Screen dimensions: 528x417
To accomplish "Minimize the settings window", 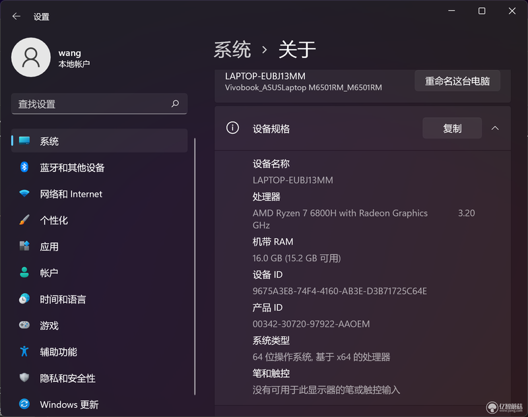I will [x=451, y=11].
